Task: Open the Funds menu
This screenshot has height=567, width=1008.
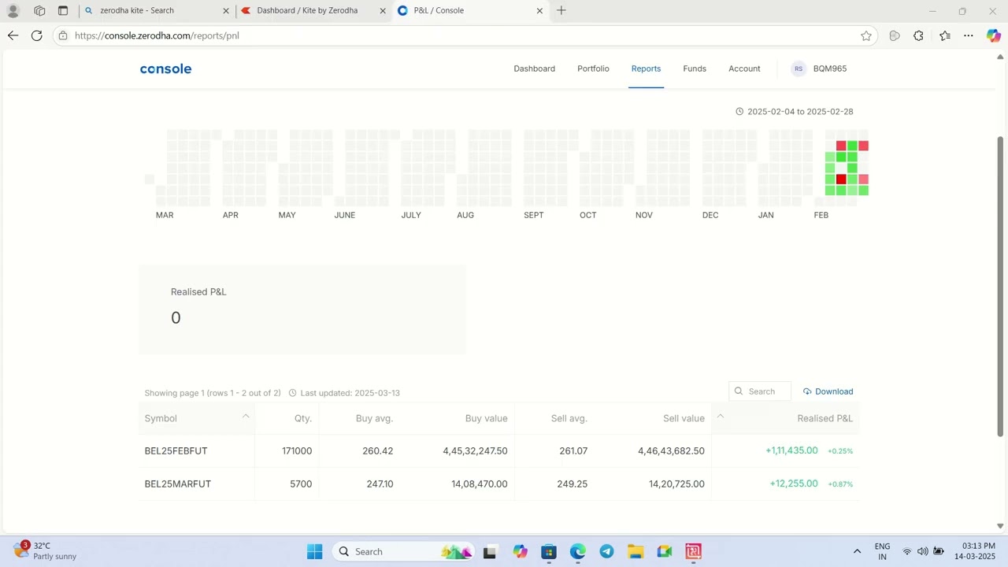Action: point(695,69)
